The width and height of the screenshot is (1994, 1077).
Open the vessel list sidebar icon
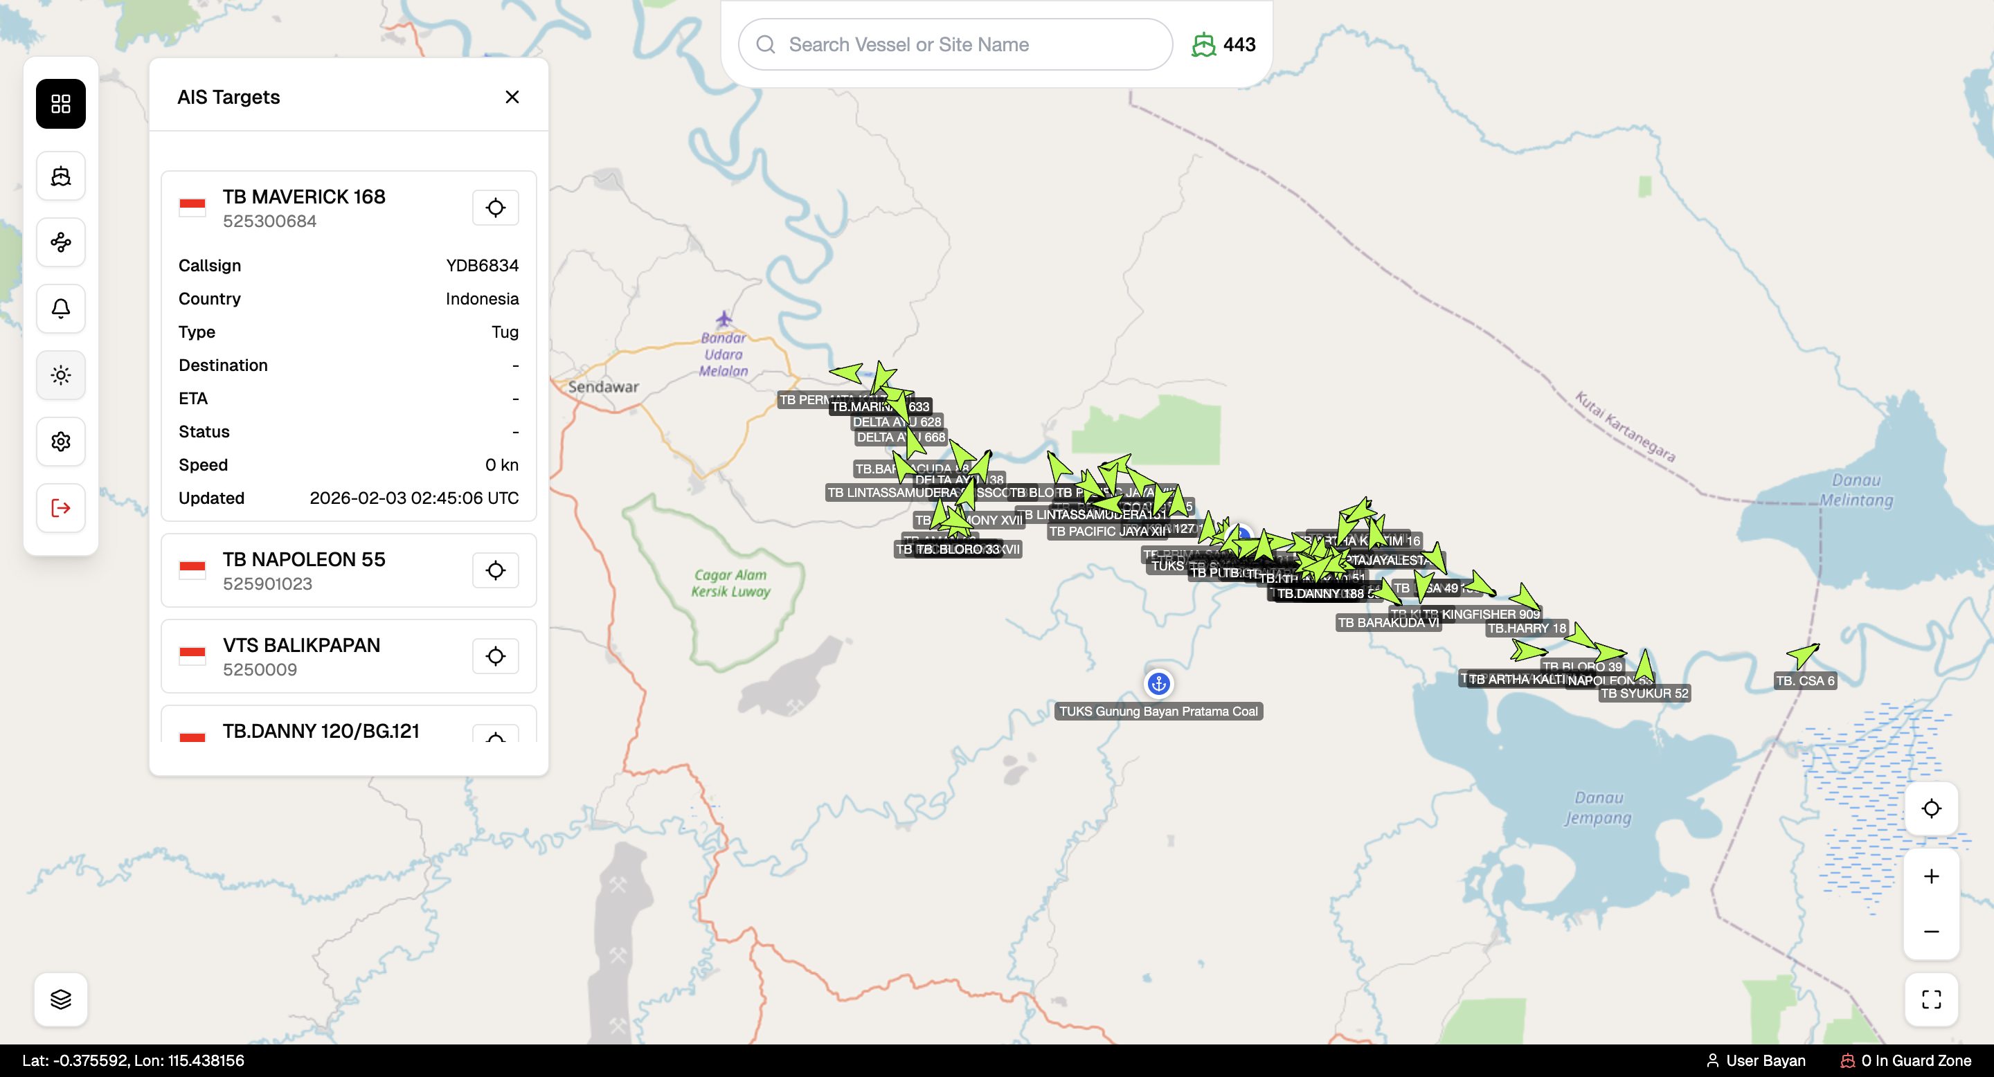[60, 177]
